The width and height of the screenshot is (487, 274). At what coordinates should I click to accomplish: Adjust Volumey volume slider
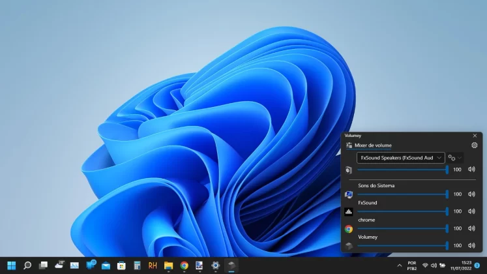pos(403,245)
